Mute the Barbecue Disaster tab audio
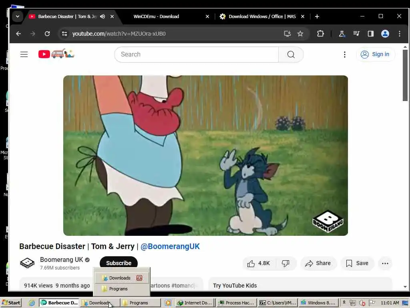 click(102, 16)
